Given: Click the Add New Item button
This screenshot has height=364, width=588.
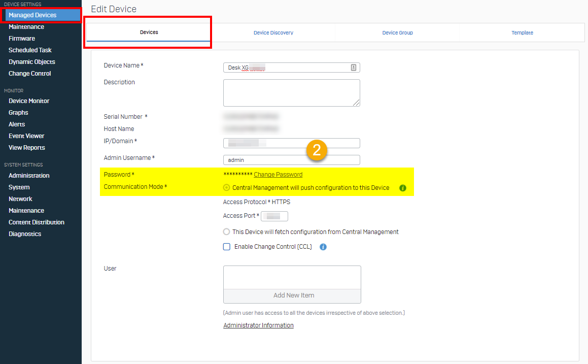Looking at the screenshot, I should [292, 295].
